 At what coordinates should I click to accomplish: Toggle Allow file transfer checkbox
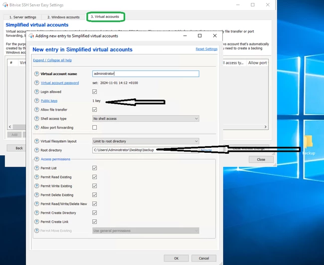[x=94, y=109]
